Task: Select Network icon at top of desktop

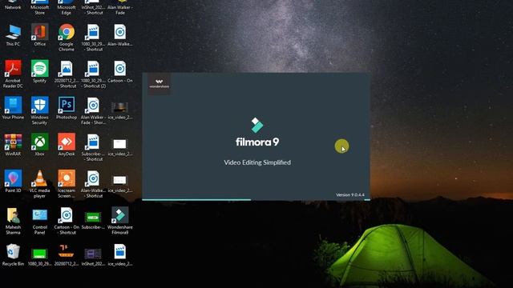Action: (x=13, y=5)
